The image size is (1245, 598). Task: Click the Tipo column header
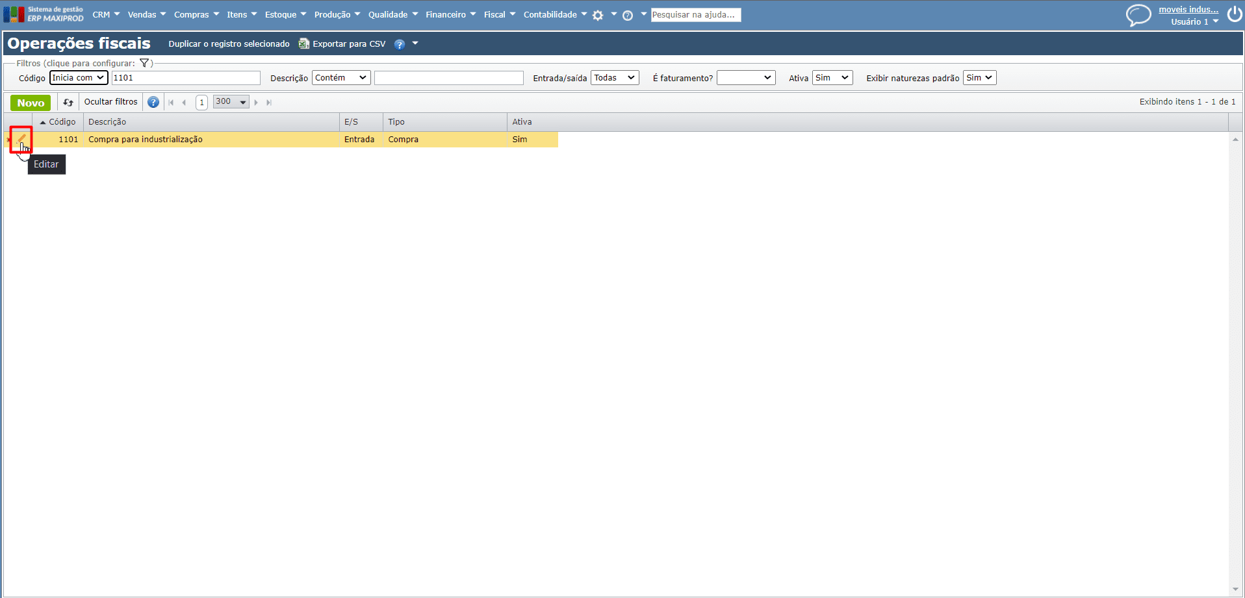[445, 122]
